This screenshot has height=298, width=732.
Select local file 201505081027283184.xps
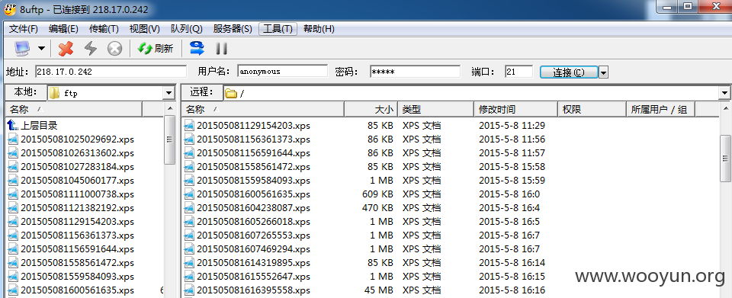[x=77, y=166]
